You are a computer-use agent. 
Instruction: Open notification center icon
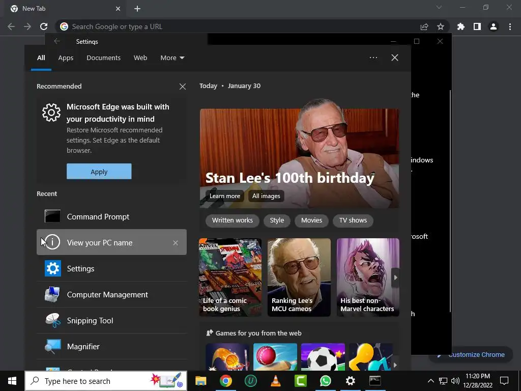pyautogui.click(x=504, y=381)
